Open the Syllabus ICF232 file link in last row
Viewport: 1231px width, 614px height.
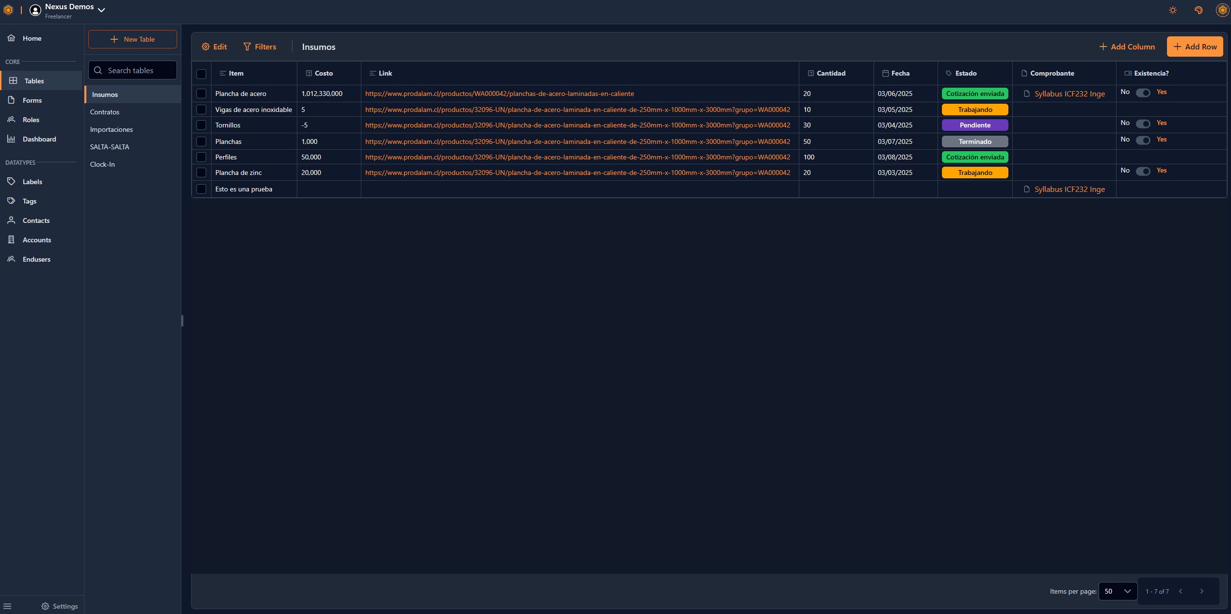coord(1069,189)
